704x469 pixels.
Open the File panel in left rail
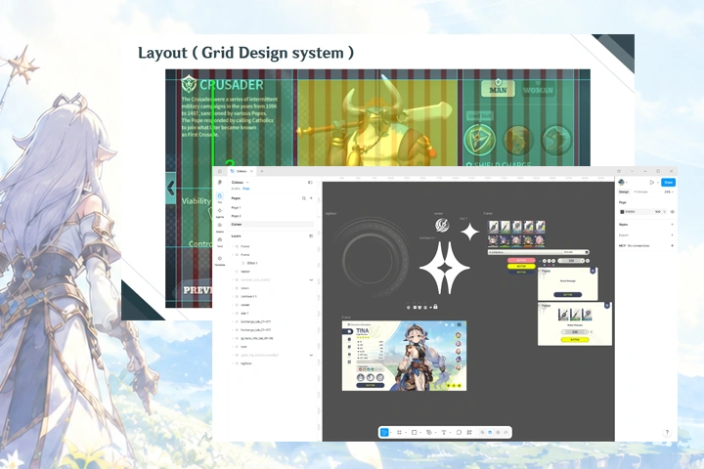tap(220, 197)
